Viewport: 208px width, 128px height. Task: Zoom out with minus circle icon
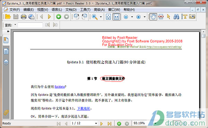[126, 17]
